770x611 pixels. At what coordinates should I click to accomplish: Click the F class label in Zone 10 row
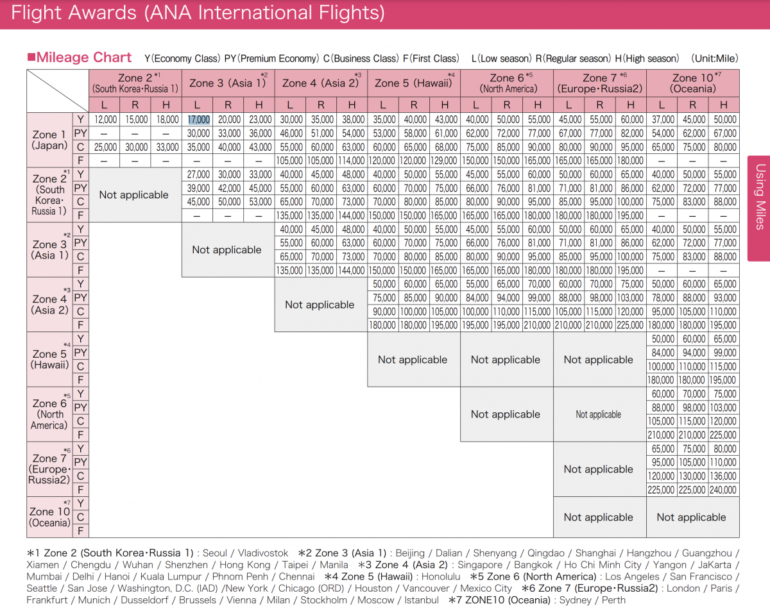81,531
